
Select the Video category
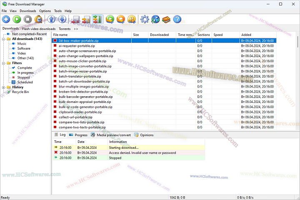click(x=21, y=53)
